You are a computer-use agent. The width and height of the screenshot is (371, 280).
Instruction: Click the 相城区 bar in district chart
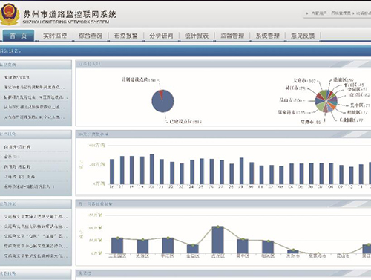[x=268, y=247]
